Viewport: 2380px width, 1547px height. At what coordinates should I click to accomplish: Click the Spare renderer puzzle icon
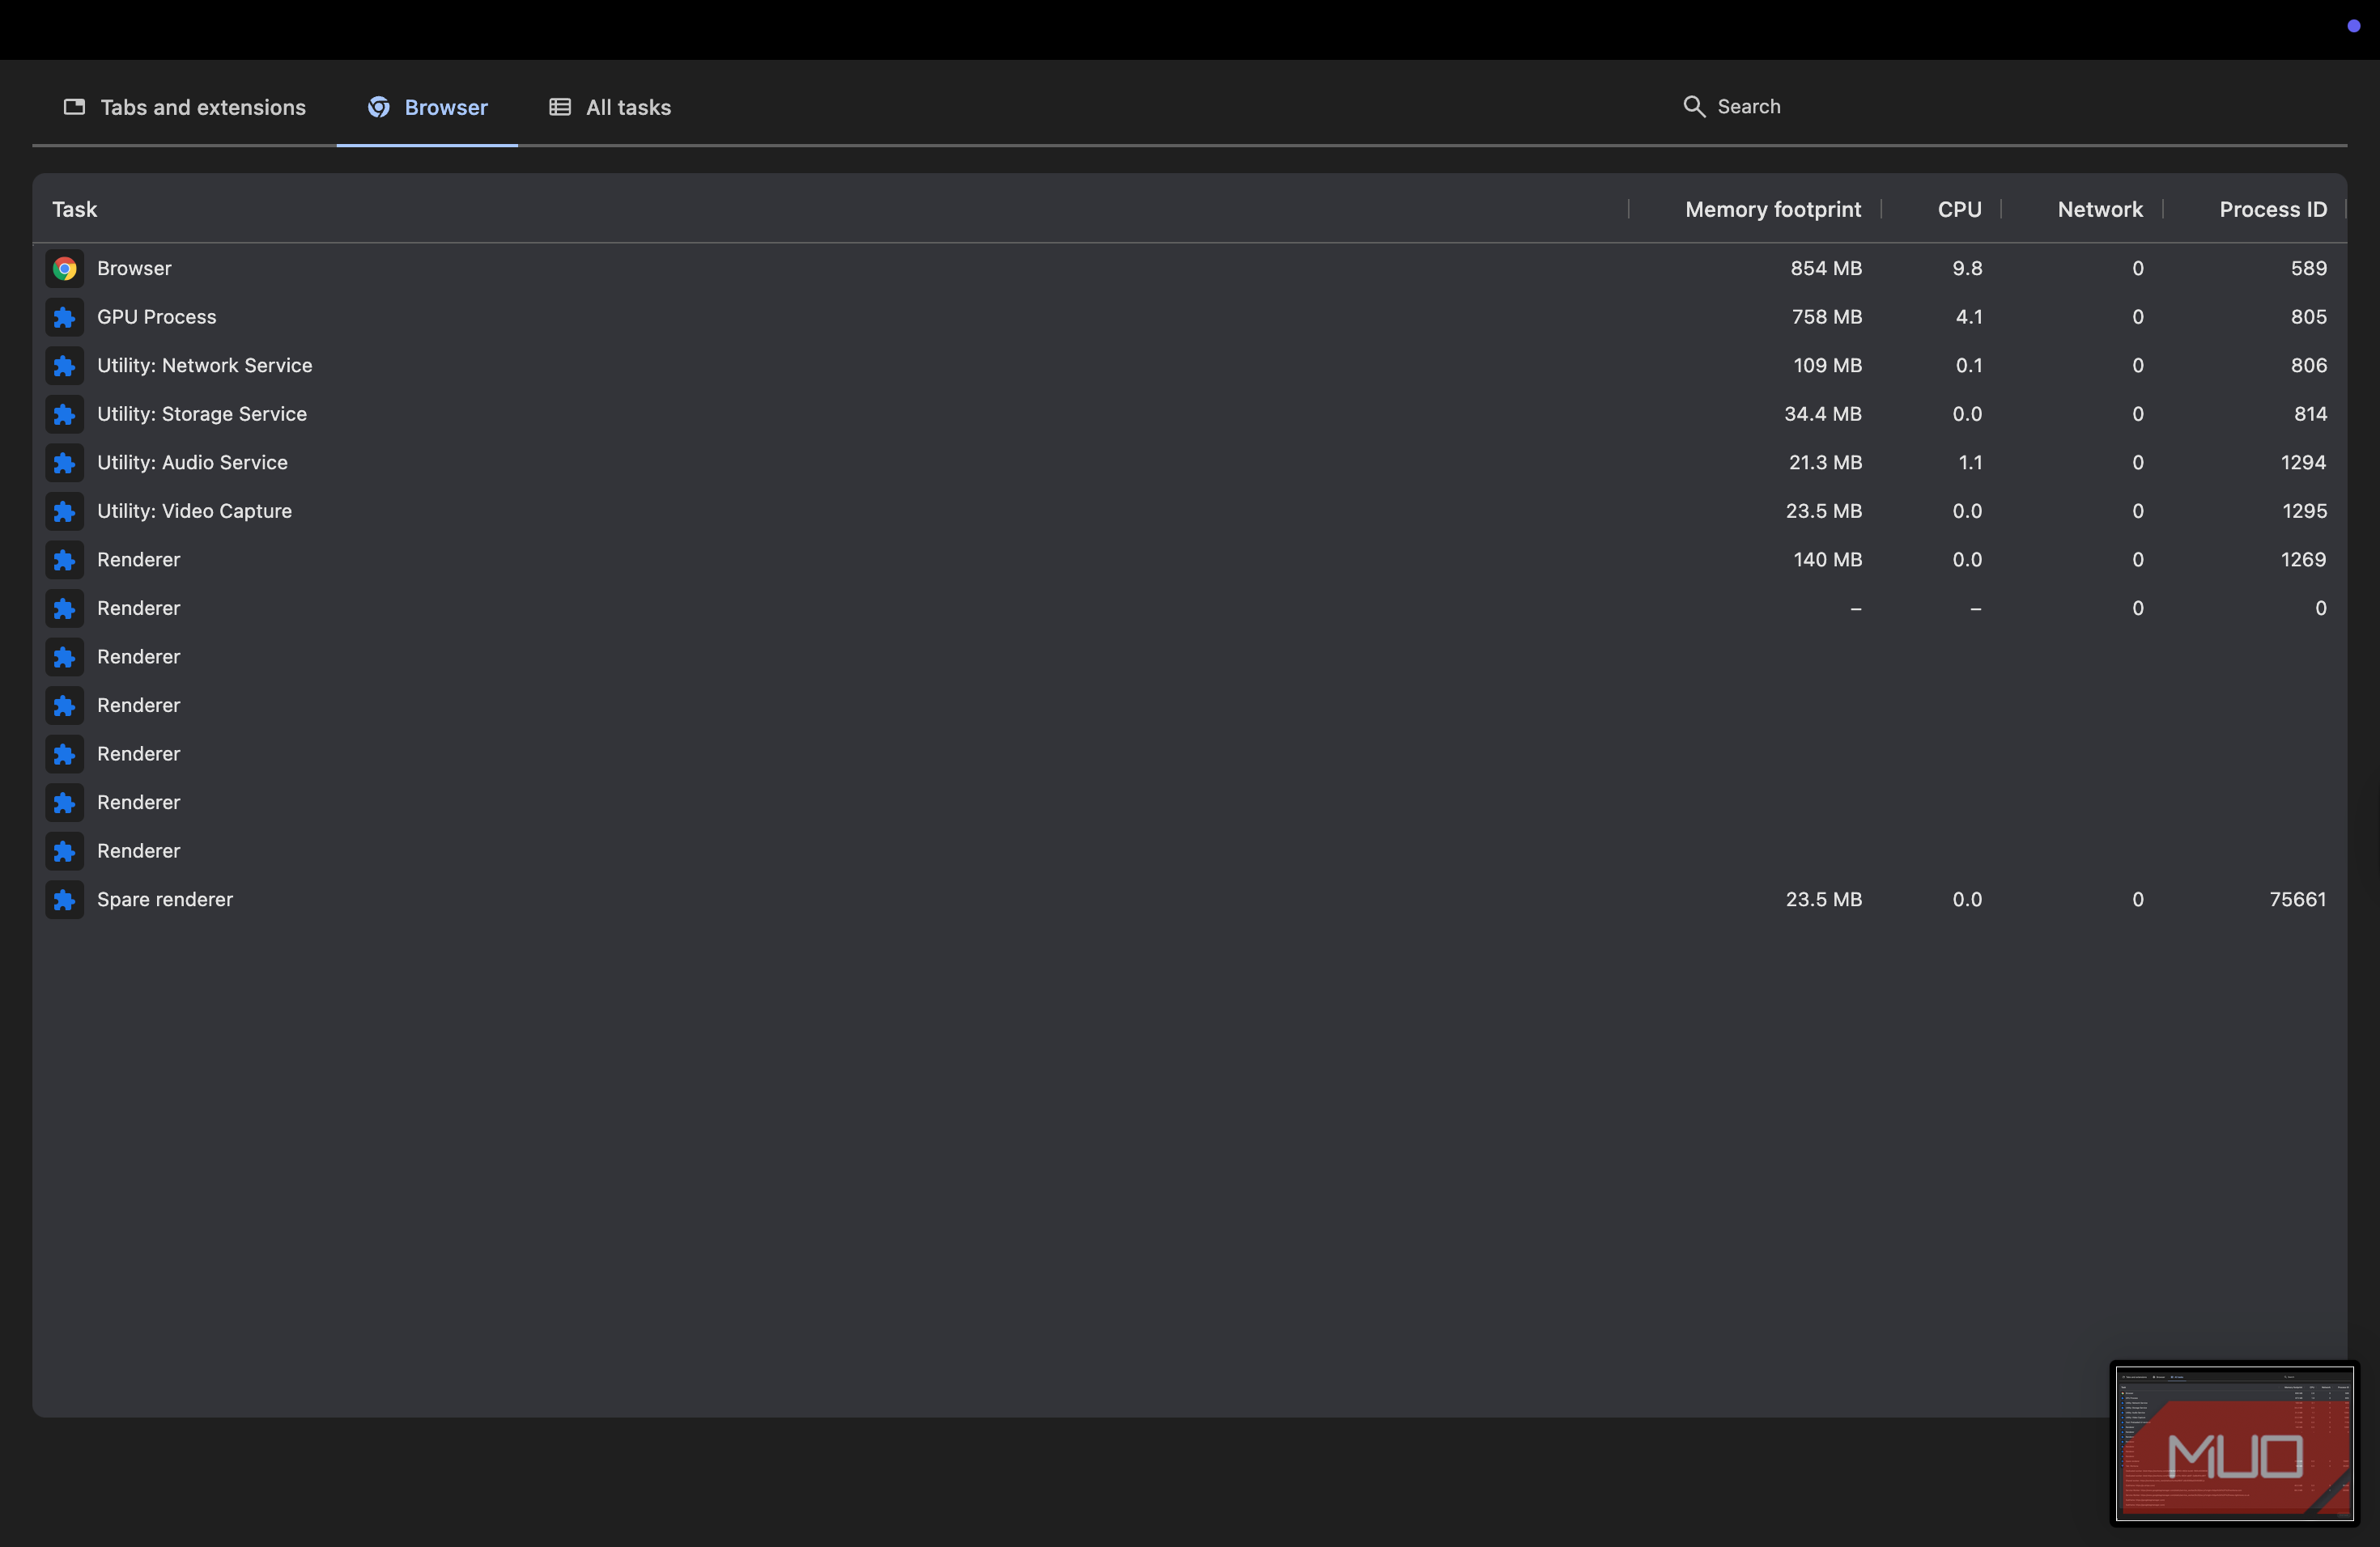click(64, 901)
